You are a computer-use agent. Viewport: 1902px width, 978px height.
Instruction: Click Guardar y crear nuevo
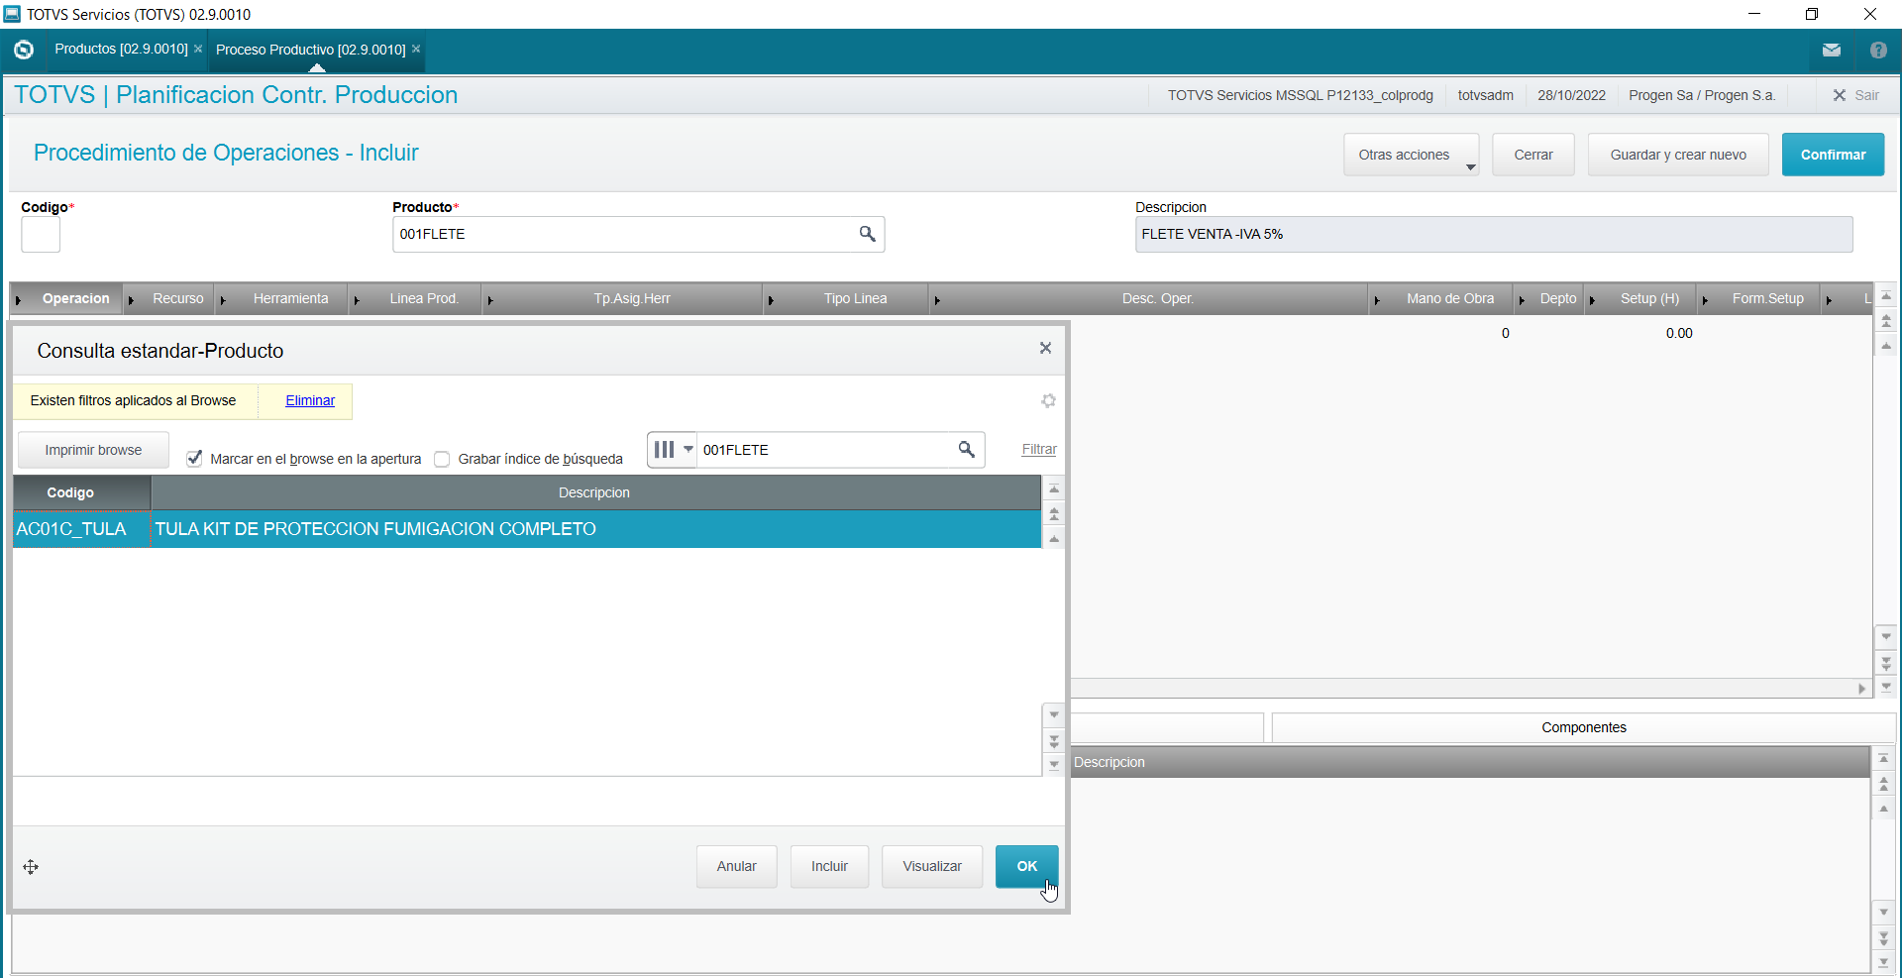point(1678,155)
